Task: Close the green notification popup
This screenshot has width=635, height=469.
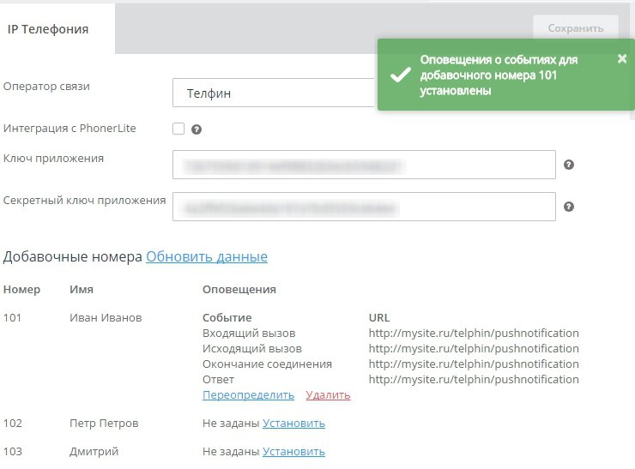Action: pos(622,58)
